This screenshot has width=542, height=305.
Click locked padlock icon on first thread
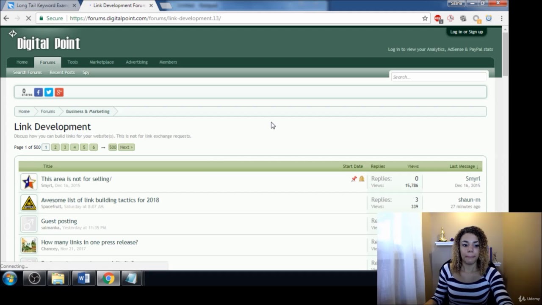[x=362, y=179]
